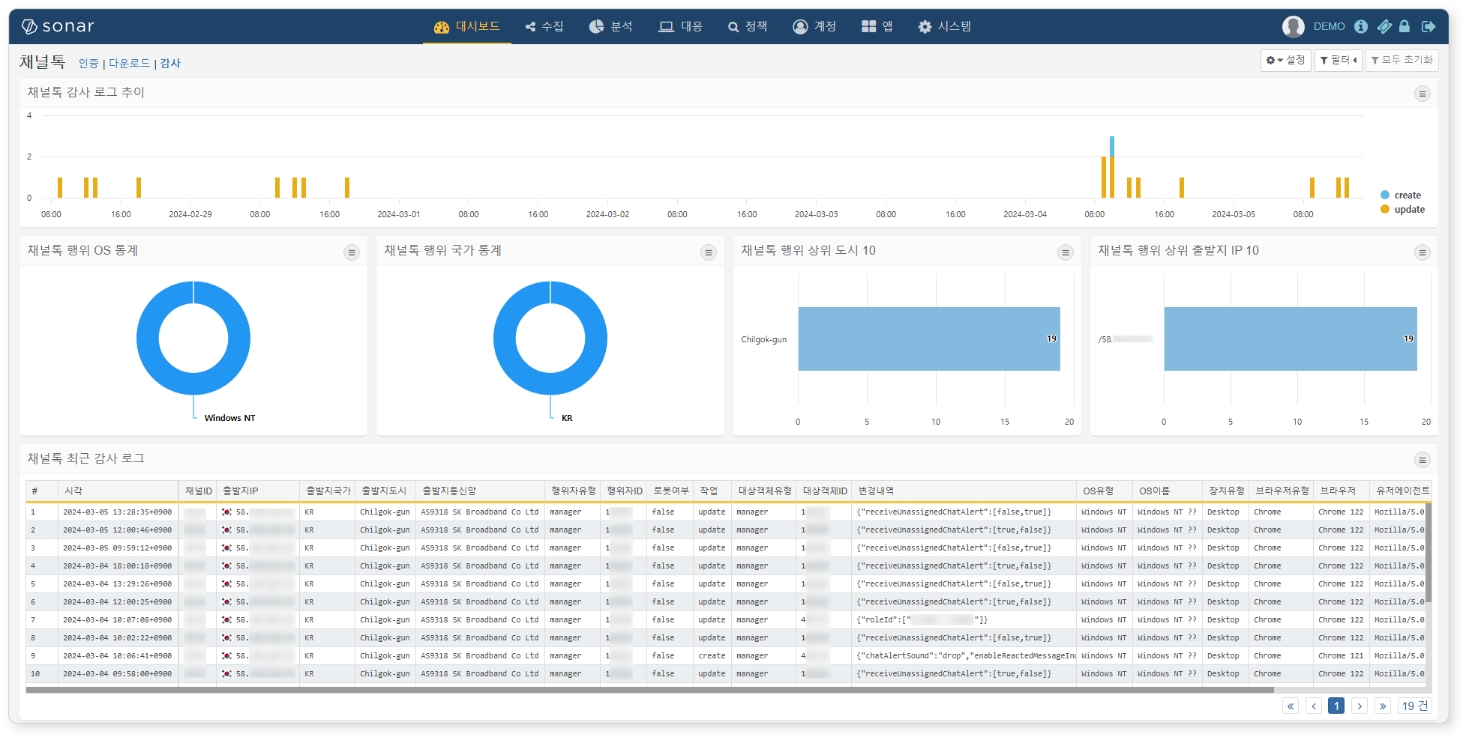Open menu of 채널톡 행위 상위 도시 10 panel
1466x740 pixels.
pos(1065,252)
